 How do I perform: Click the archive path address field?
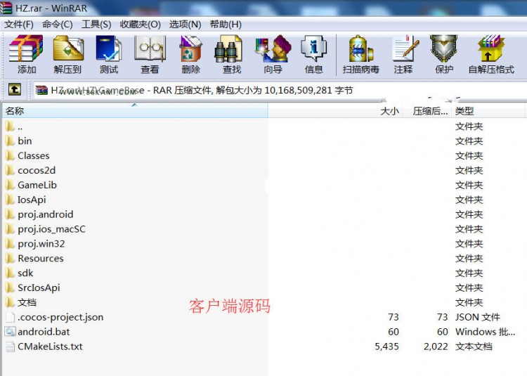pos(280,90)
